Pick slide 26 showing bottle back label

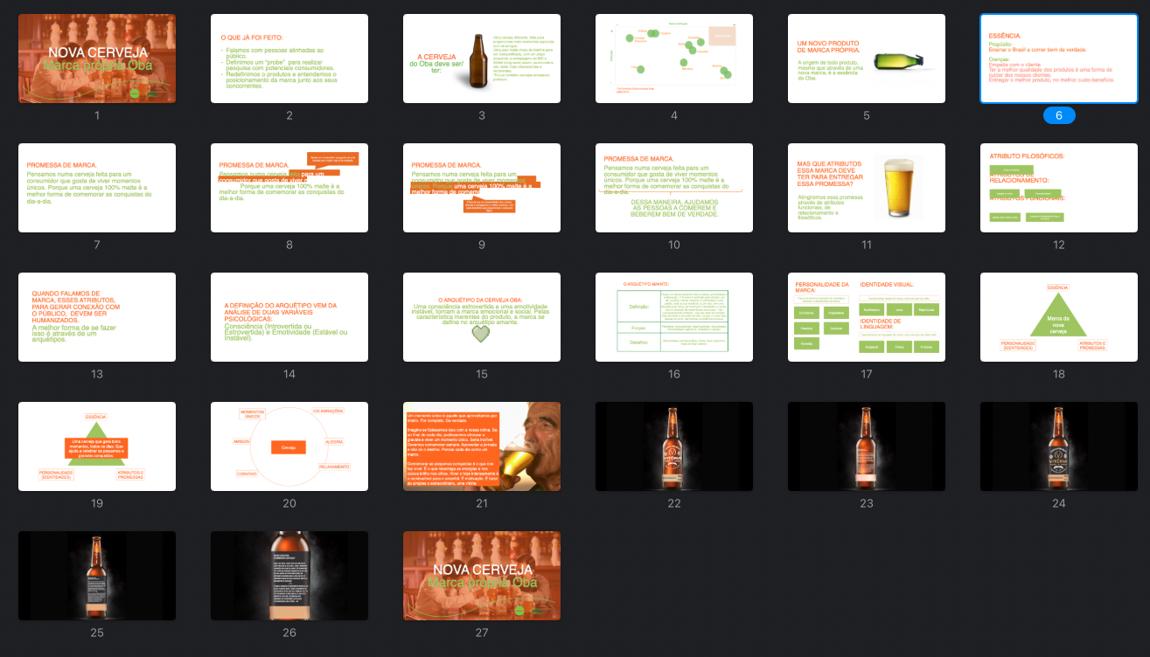[x=289, y=576]
